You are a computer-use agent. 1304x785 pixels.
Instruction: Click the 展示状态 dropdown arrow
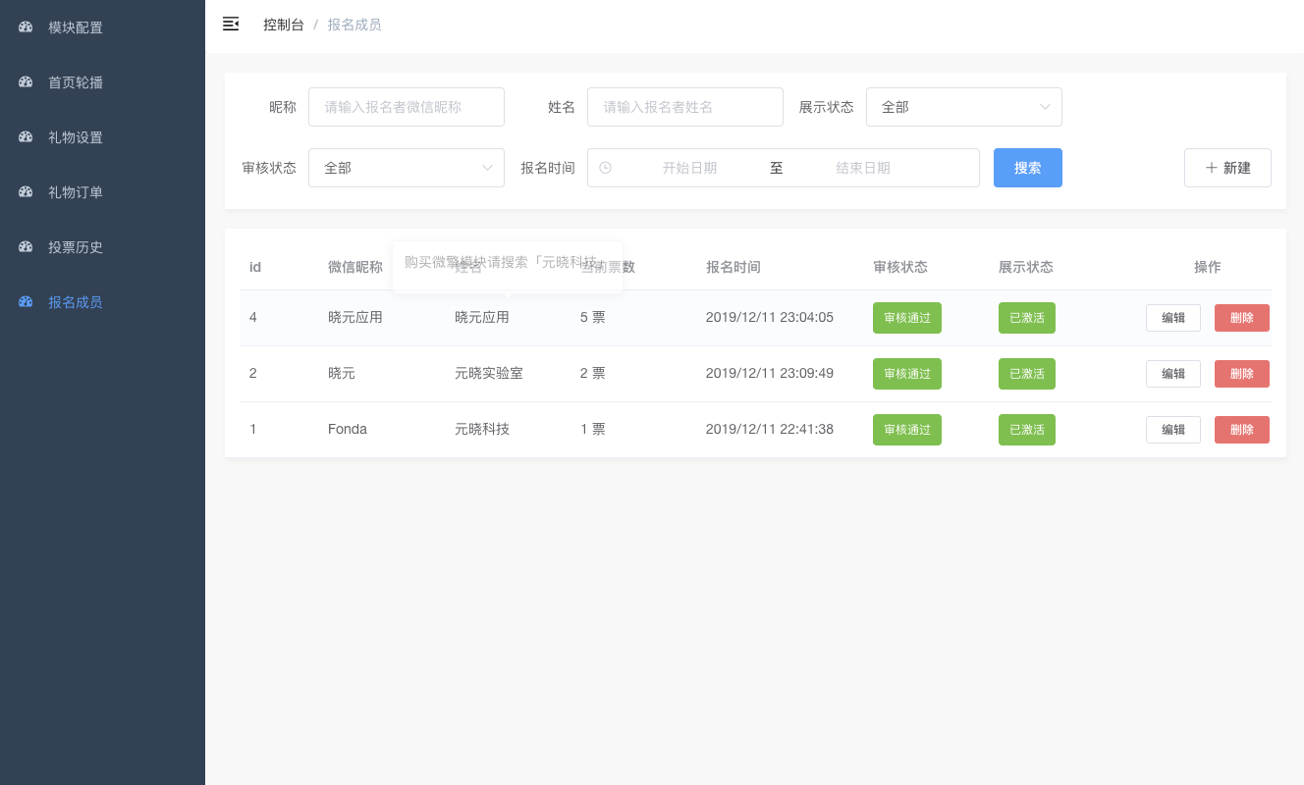pyautogui.click(x=1045, y=107)
